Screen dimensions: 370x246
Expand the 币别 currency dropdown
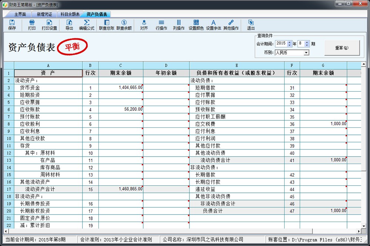(306, 53)
